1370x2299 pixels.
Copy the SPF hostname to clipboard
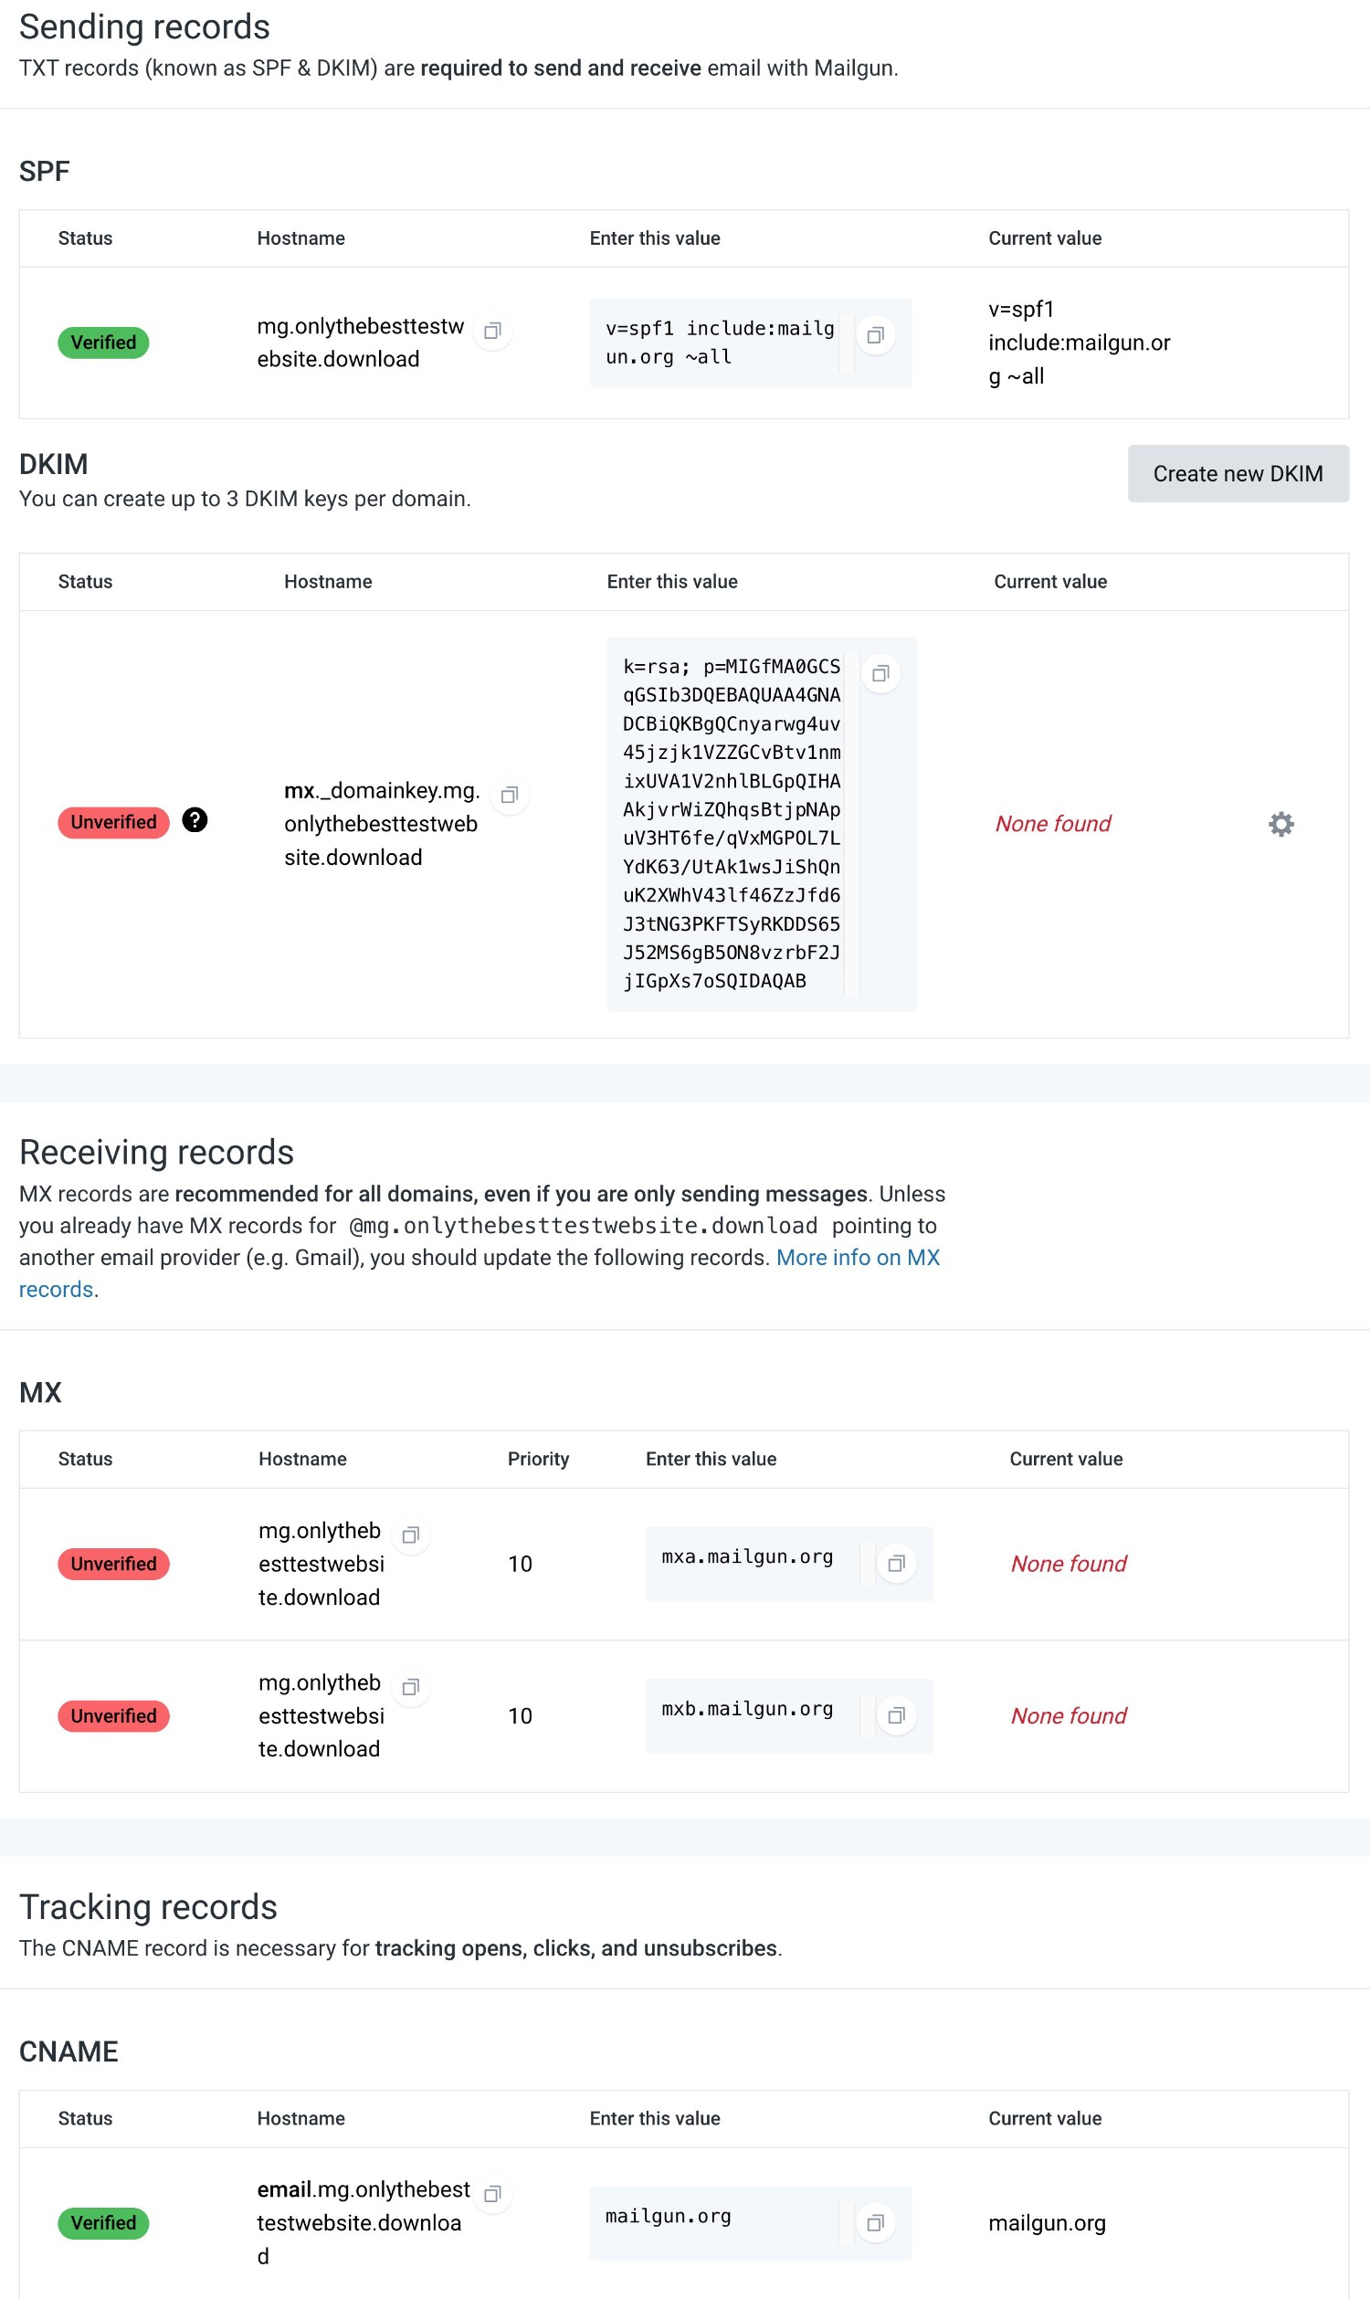[493, 331]
